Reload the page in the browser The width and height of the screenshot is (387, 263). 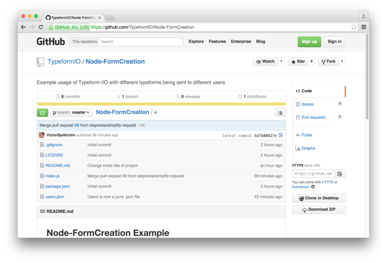pos(41,27)
